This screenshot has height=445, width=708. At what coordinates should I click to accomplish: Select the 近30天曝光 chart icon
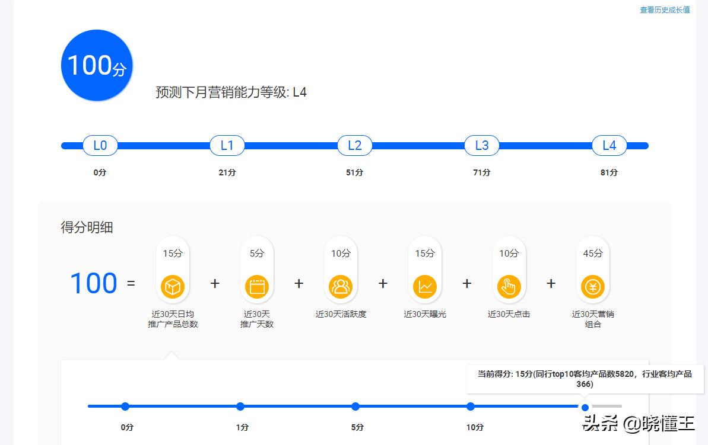(425, 286)
